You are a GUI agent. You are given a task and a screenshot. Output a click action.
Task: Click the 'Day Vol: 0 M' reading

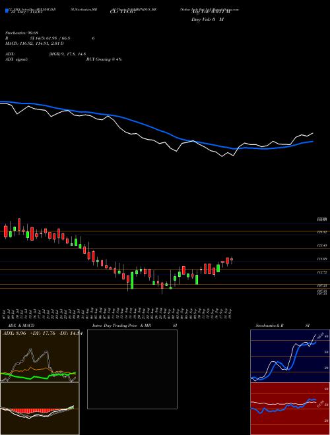coord(207,20)
